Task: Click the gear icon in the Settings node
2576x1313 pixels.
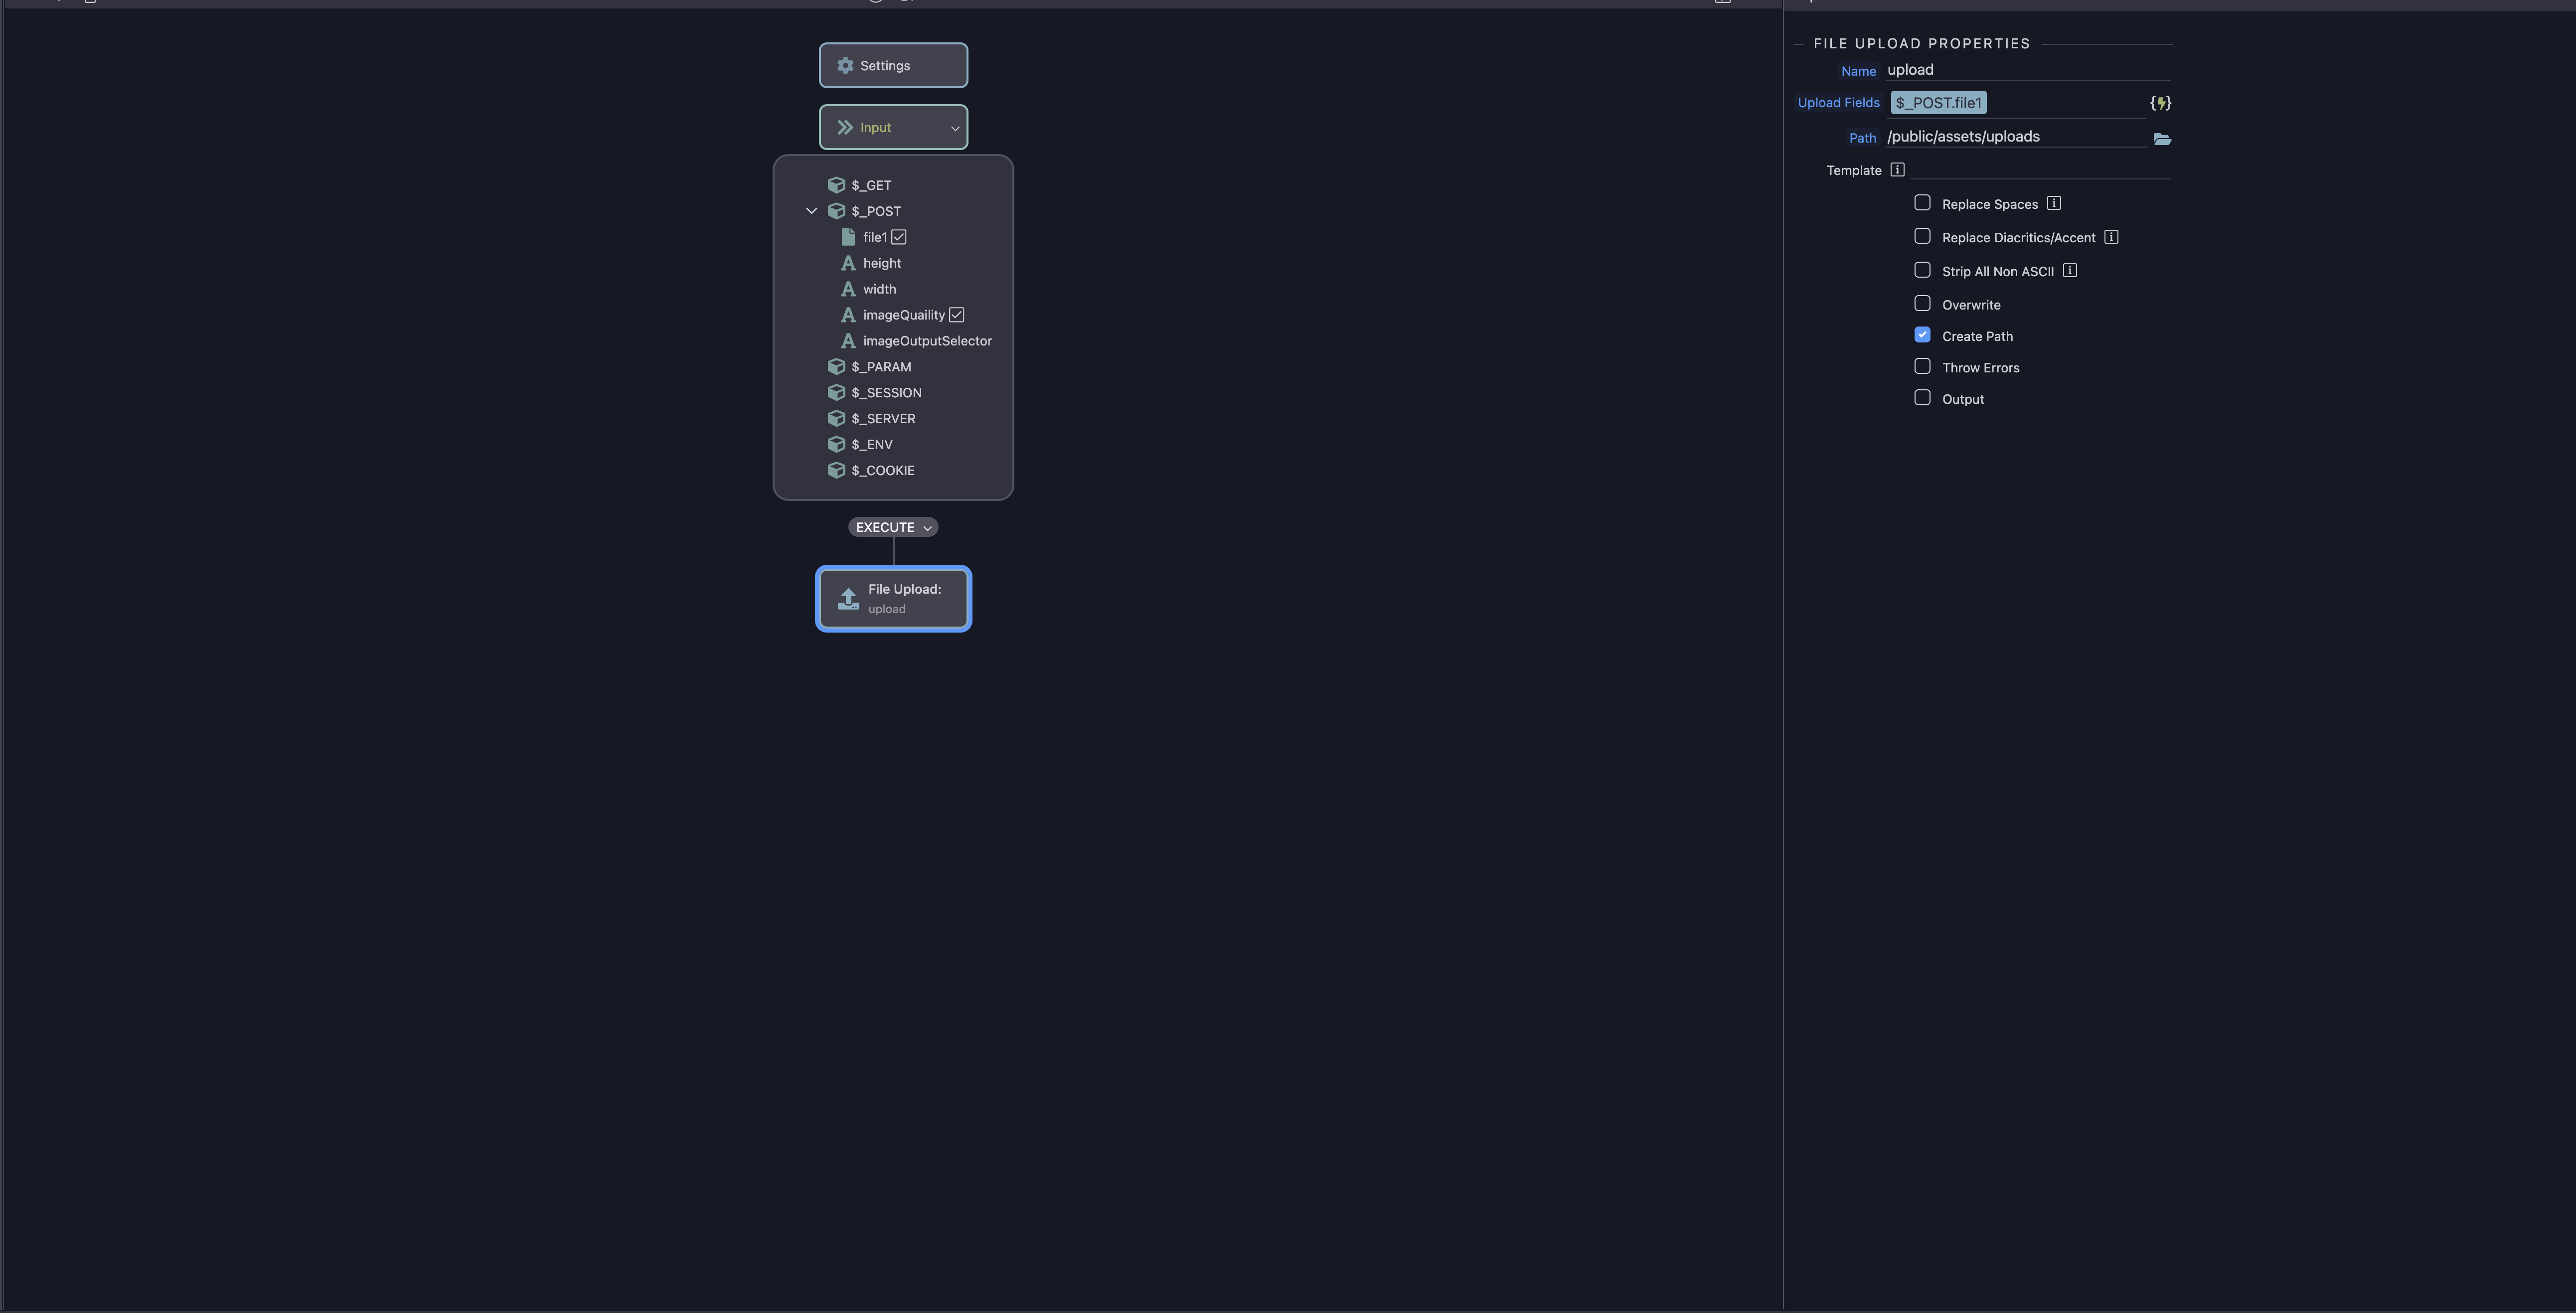Action: 845,65
